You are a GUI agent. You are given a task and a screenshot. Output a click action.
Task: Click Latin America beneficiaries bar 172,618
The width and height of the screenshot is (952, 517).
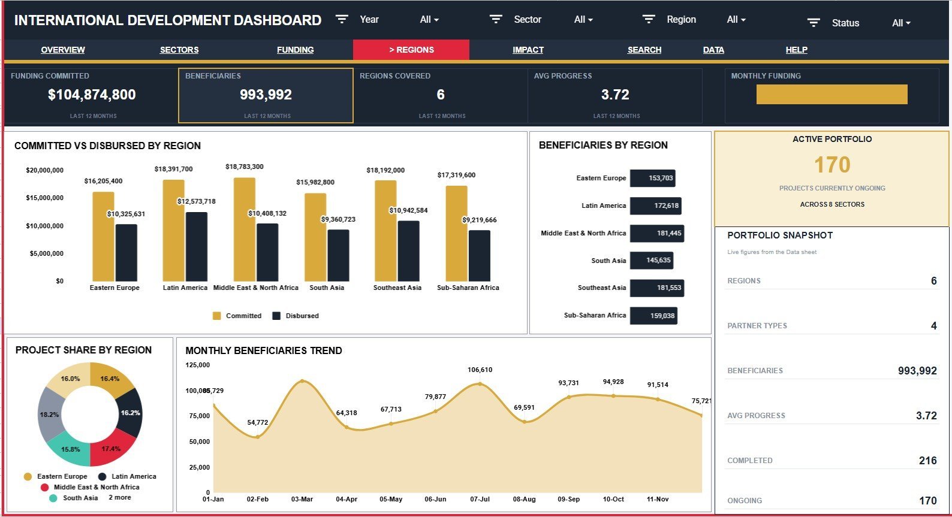655,205
